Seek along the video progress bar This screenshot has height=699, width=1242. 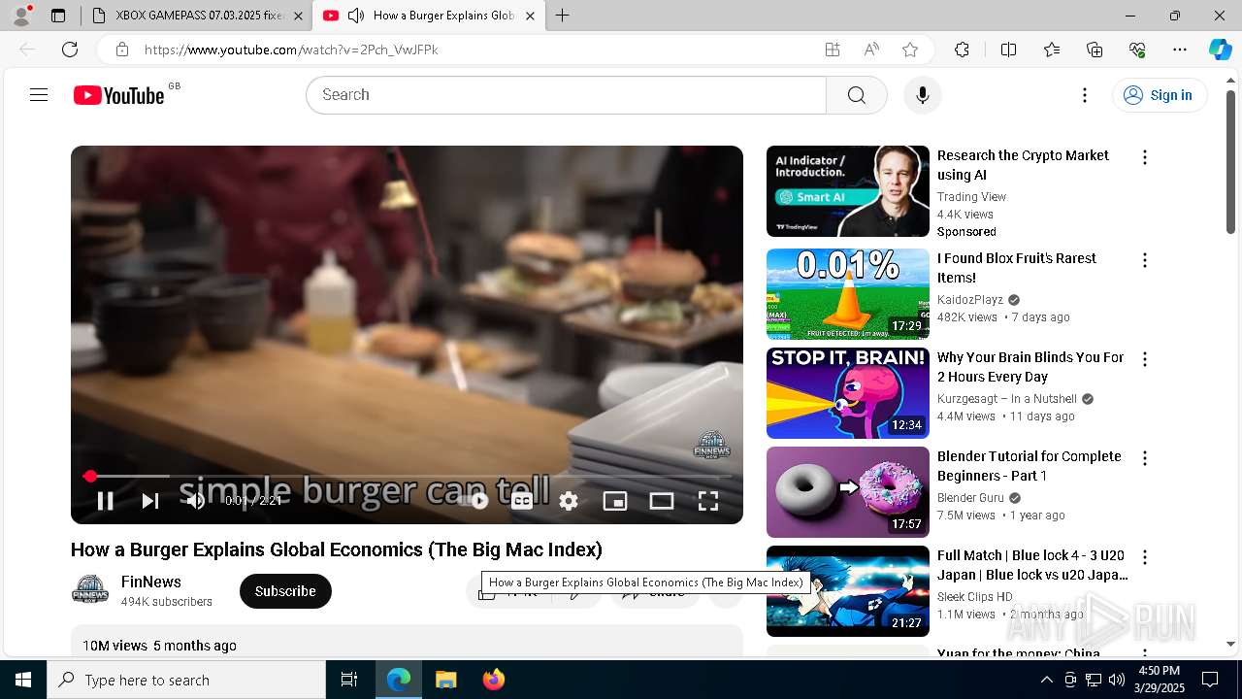click(407, 477)
